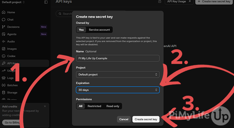Click the Decisions branch icon
This screenshot has height=128, width=234.
pyautogui.click(x=4, y=27)
